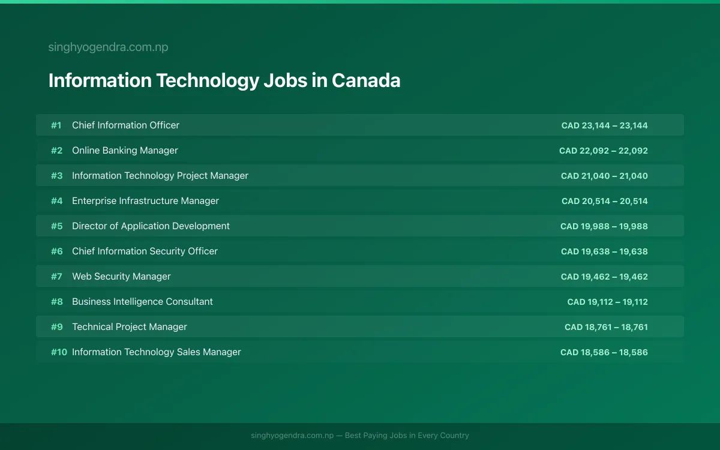The height and width of the screenshot is (450, 720).
Task: Click the singhyogendra.com.np header text
Action: [108, 47]
